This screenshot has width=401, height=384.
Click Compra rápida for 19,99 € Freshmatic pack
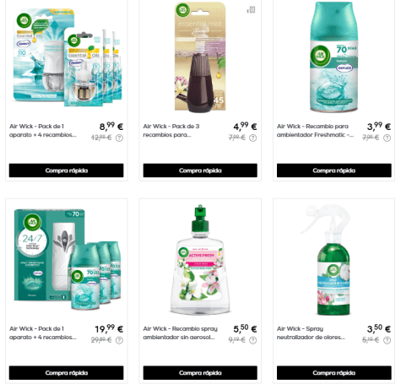[66, 373]
